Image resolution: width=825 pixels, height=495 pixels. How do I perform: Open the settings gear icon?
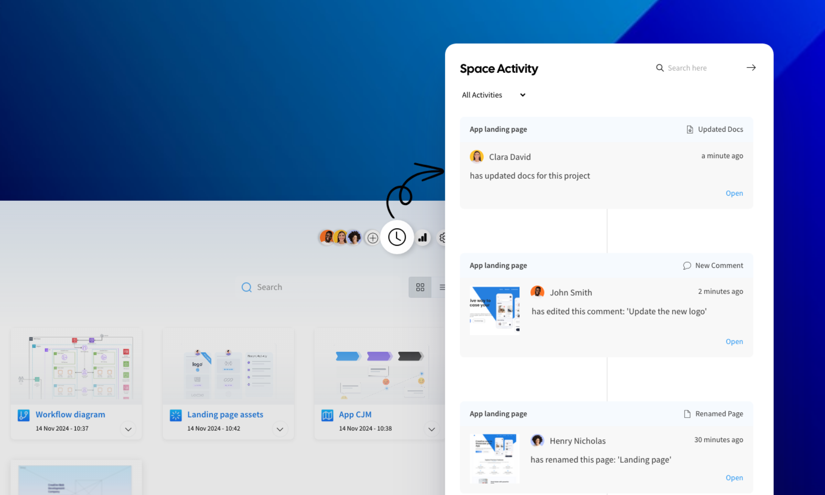(x=443, y=237)
